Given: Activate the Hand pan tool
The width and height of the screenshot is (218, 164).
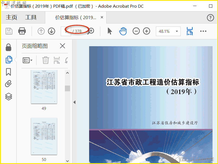Looking at the screenshot, I should [123, 31].
